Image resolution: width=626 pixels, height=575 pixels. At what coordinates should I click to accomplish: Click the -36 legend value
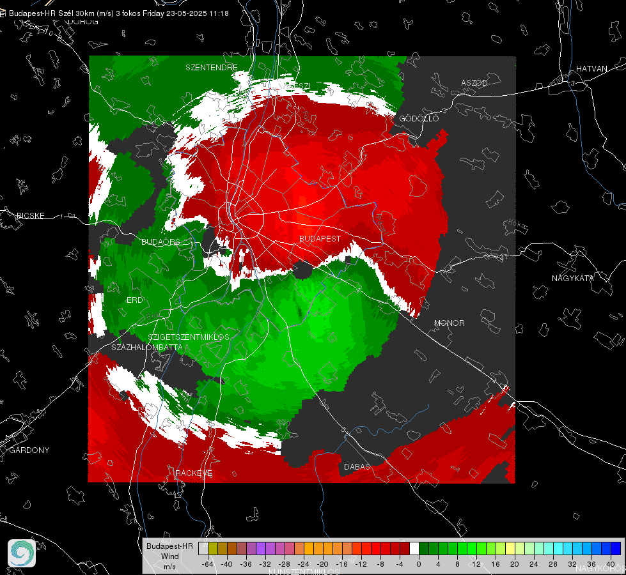tap(246, 564)
